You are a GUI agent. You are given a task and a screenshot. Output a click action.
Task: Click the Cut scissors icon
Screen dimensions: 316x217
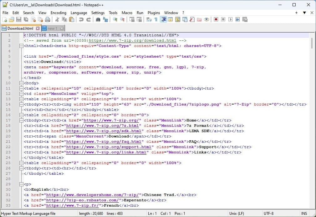[x=57, y=19]
